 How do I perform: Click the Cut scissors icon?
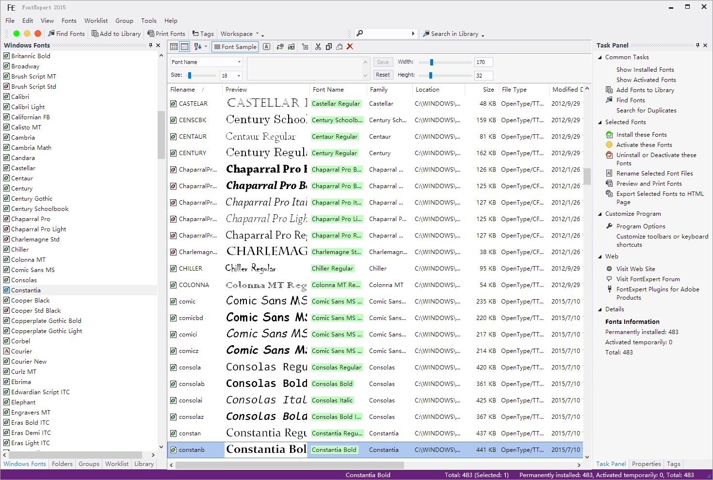(318, 47)
